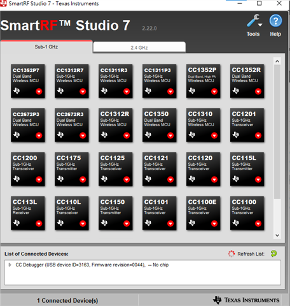Click the red dropdown arrow on CC1312R7
This screenshot has width=290, height=306.
tap(83, 91)
